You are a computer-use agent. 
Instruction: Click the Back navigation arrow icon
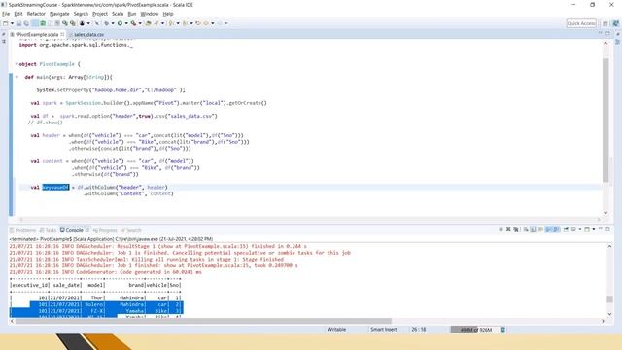[x=206, y=23]
